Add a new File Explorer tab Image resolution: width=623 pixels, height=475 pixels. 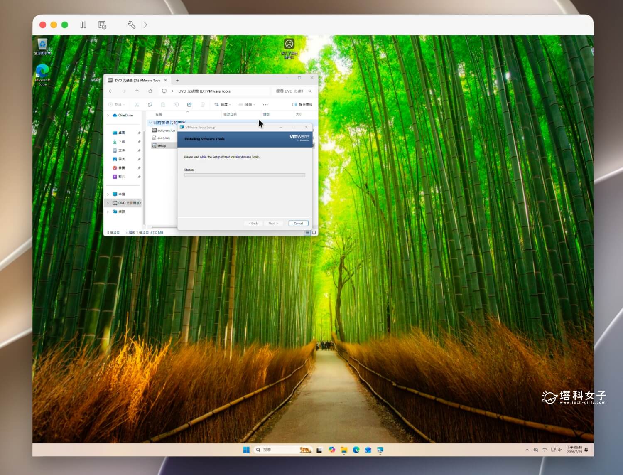[x=177, y=80]
